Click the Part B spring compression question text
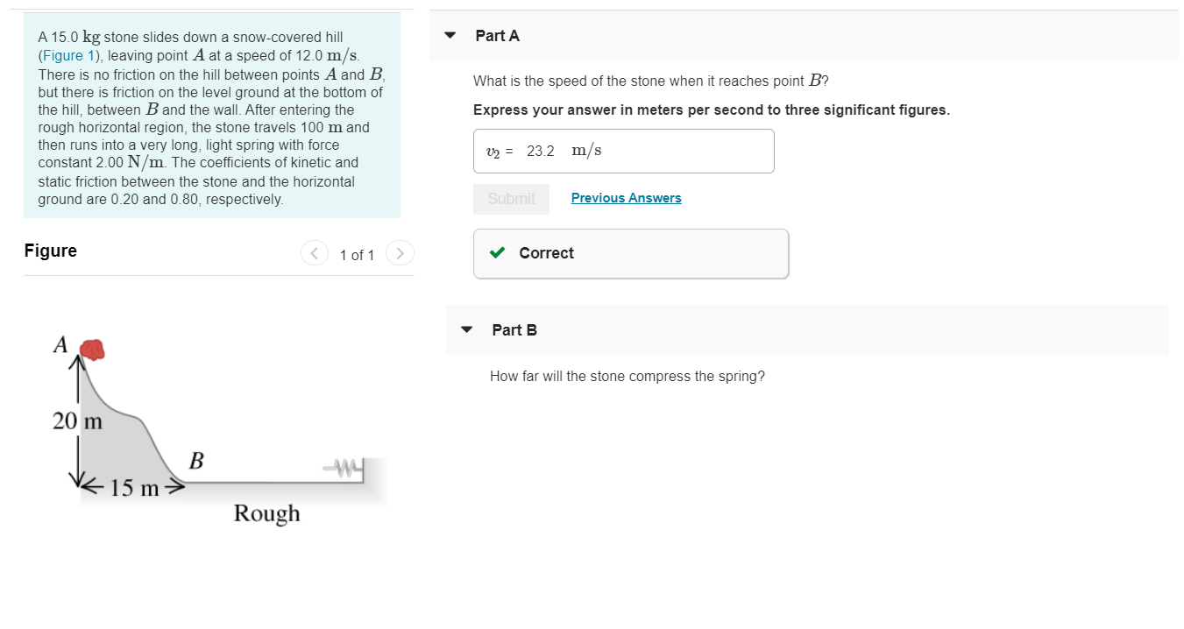The width and height of the screenshot is (1184, 629). 627,377
